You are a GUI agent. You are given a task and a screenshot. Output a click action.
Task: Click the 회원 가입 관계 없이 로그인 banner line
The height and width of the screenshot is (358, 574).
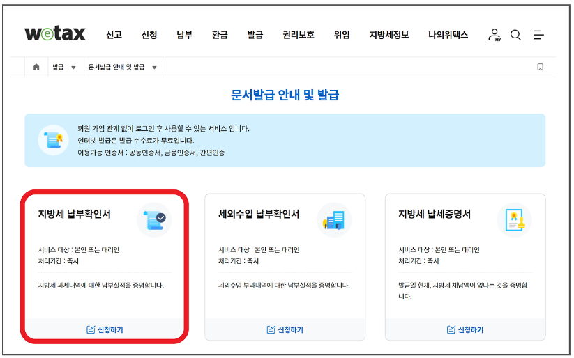(x=163, y=129)
